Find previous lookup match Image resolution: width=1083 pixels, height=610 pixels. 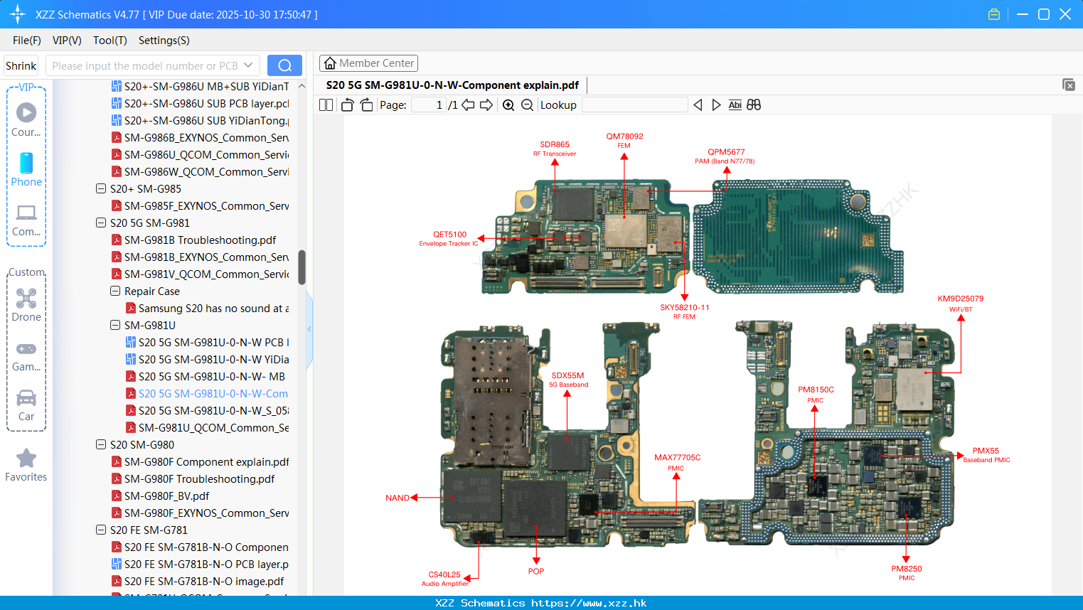pos(698,105)
